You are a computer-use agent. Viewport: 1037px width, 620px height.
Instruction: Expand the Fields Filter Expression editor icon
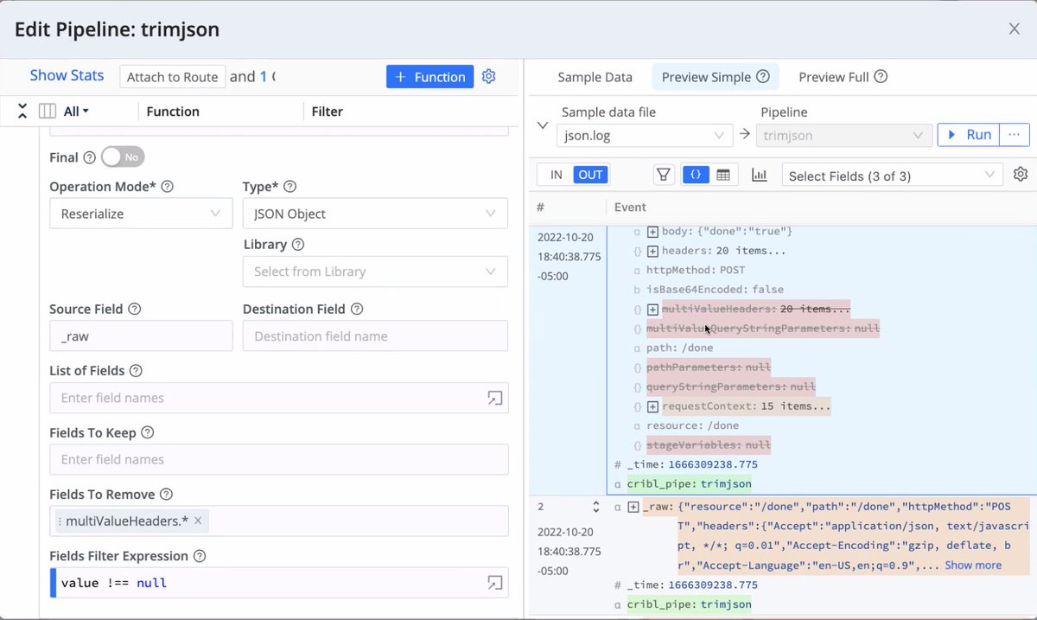click(494, 583)
